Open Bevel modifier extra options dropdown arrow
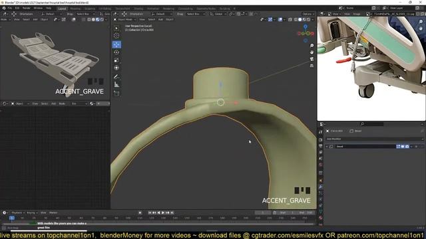Image resolution: width=426 pixels, height=239 pixels. pyautogui.click(x=411, y=146)
